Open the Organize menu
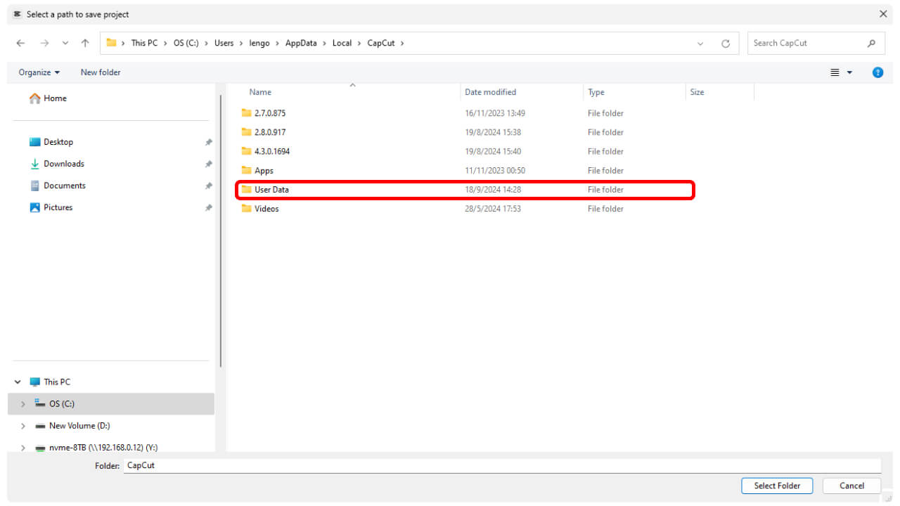Screen dimensions: 900x506 (39, 72)
